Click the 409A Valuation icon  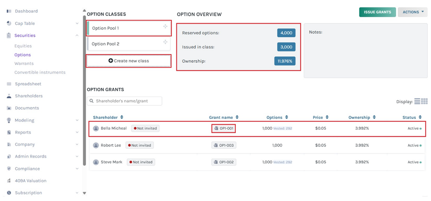coord(9,181)
